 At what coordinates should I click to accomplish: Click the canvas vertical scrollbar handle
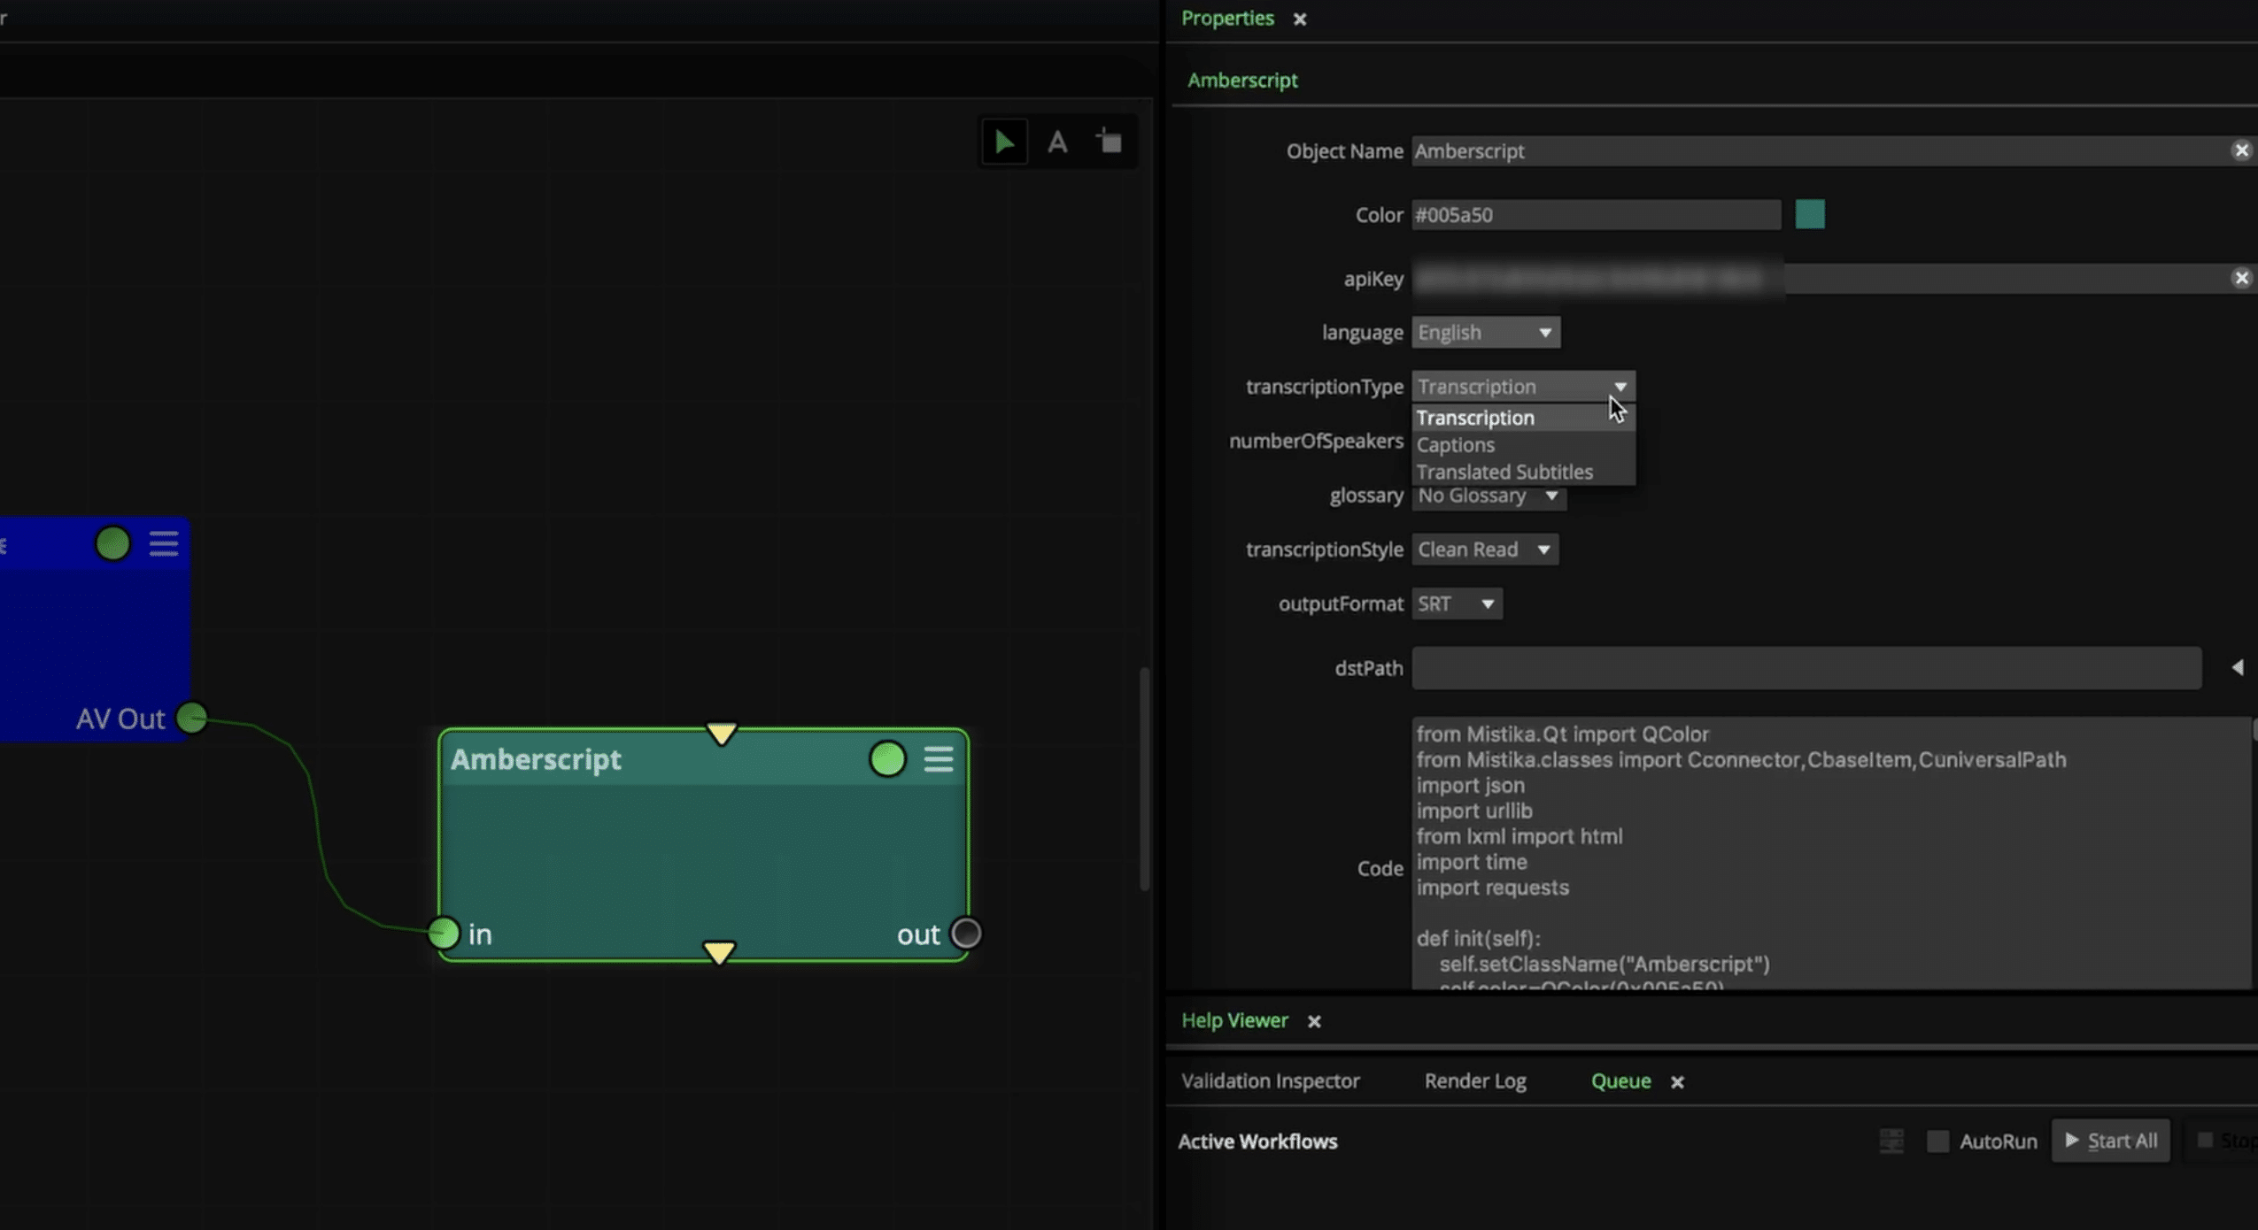[x=1144, y=779]
